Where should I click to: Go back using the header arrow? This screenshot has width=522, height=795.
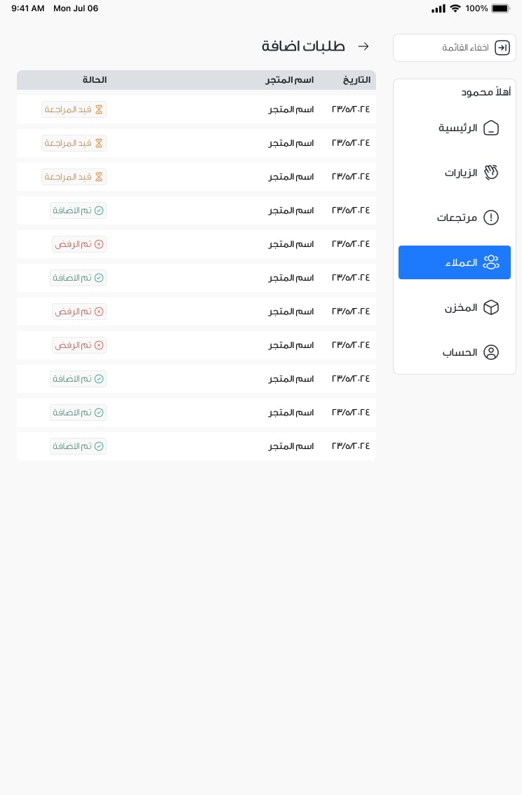pyautogui.click(x=363, y=46)
